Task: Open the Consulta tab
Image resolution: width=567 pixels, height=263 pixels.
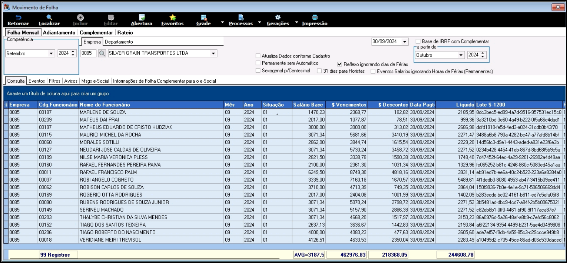Action: click(16, 81)
